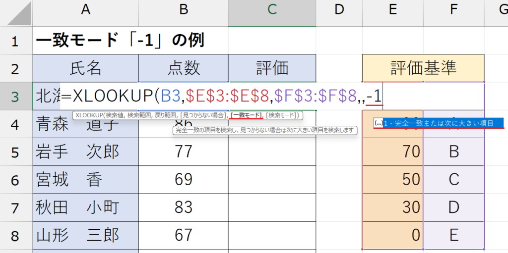Click the B3 reference in the formula
This screenshot has height=253, width=508.
tap(171, 96)
